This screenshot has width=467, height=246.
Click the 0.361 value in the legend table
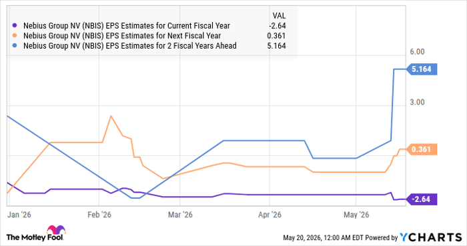click(x=276, y=36)
